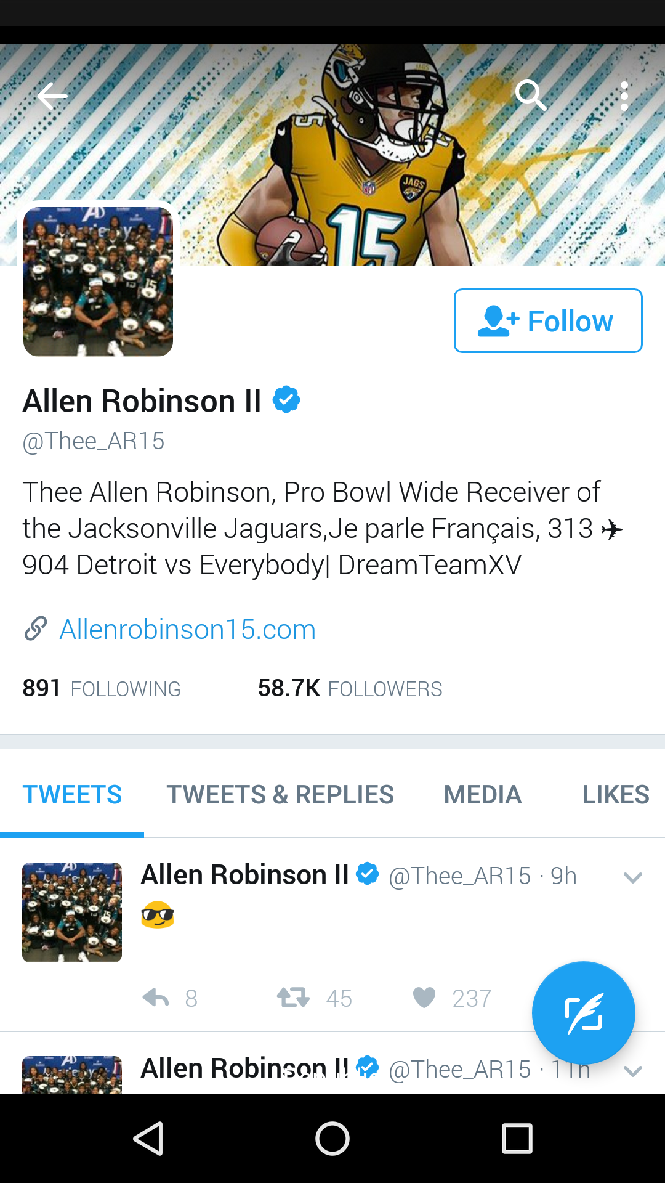Tap the back arrow icon
Image resolution: width=665 pixels, height=1183 pixels.
point(52,96)
